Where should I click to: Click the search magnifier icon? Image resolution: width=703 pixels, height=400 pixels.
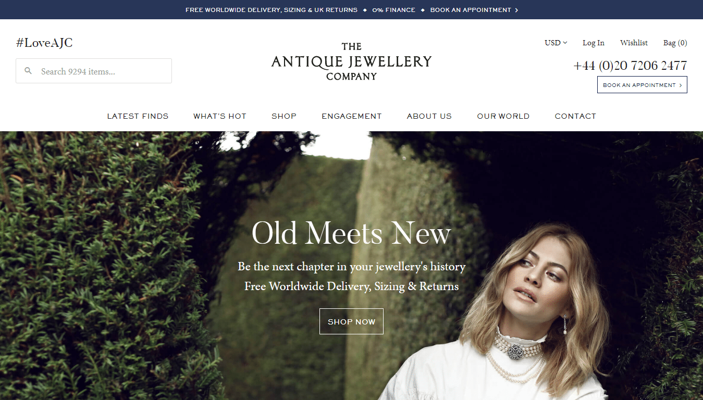point(28,71)
